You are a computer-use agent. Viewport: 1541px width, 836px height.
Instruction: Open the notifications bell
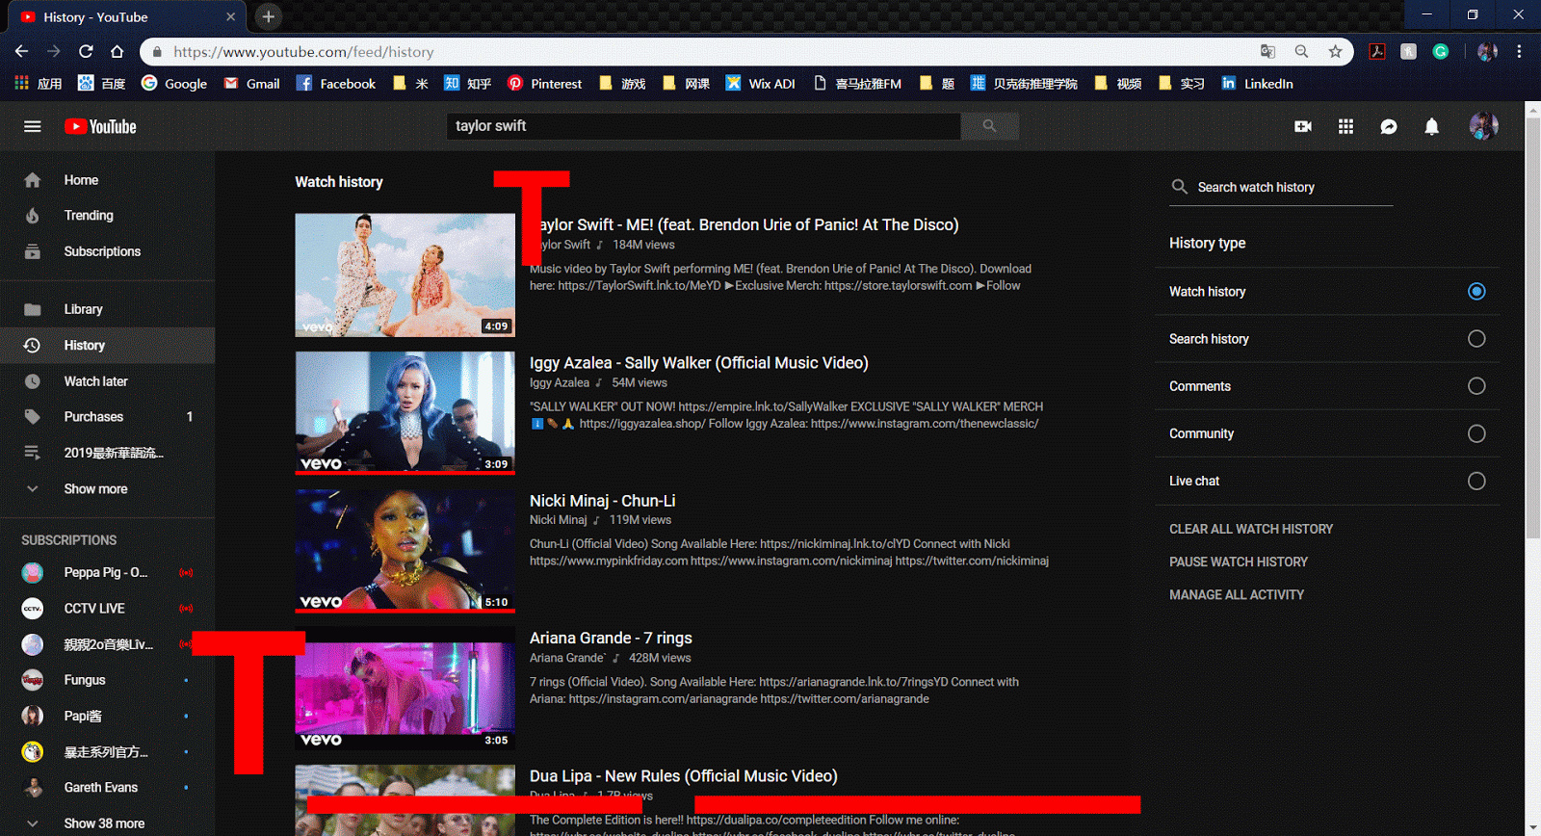click(x=1432, y=126)
